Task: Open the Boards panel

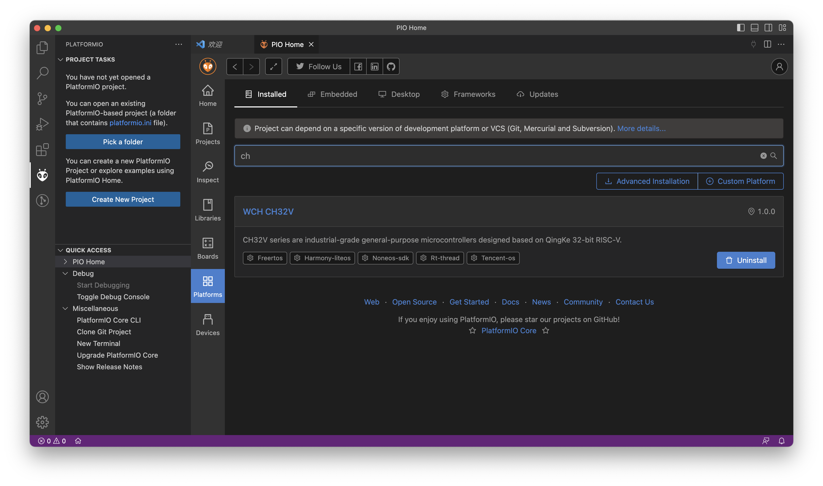Action: (x=207, y=248)
